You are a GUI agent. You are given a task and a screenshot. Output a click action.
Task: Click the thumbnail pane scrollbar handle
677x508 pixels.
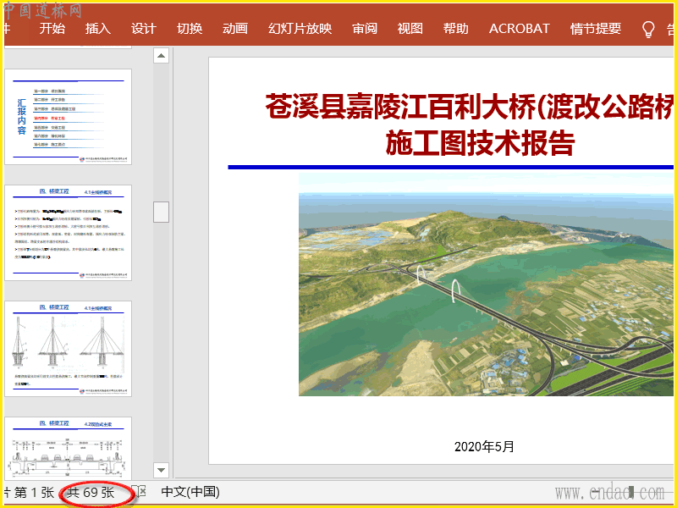161,212
